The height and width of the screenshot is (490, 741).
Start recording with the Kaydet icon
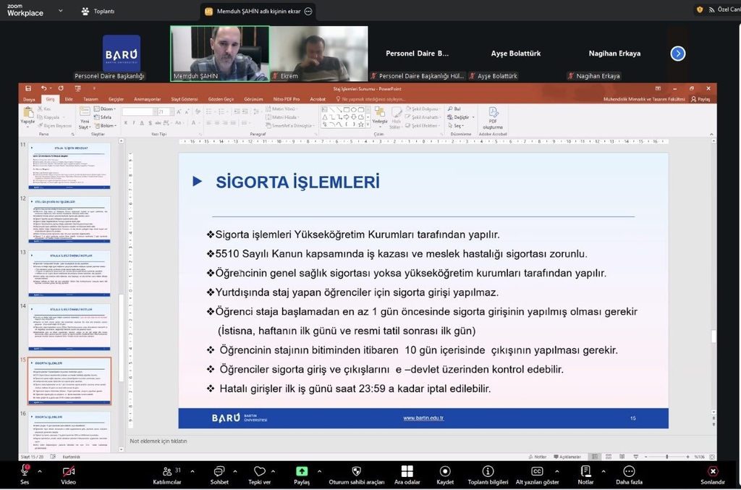click(445, 471)
